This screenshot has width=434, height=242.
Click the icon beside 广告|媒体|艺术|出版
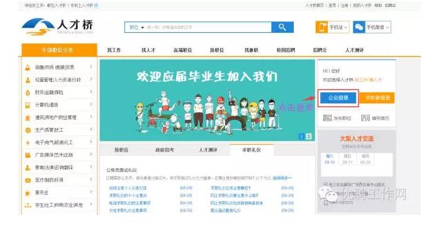click(x=28, y=155)
